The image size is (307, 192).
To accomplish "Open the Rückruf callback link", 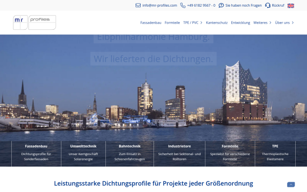I will (x=278, y=6).
